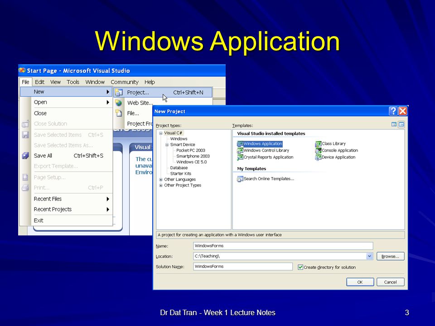Image resolution: width=435 pixels, height=326 pixels.
Task: Click the Search Online Templates icon
Action: pos(240,179)
